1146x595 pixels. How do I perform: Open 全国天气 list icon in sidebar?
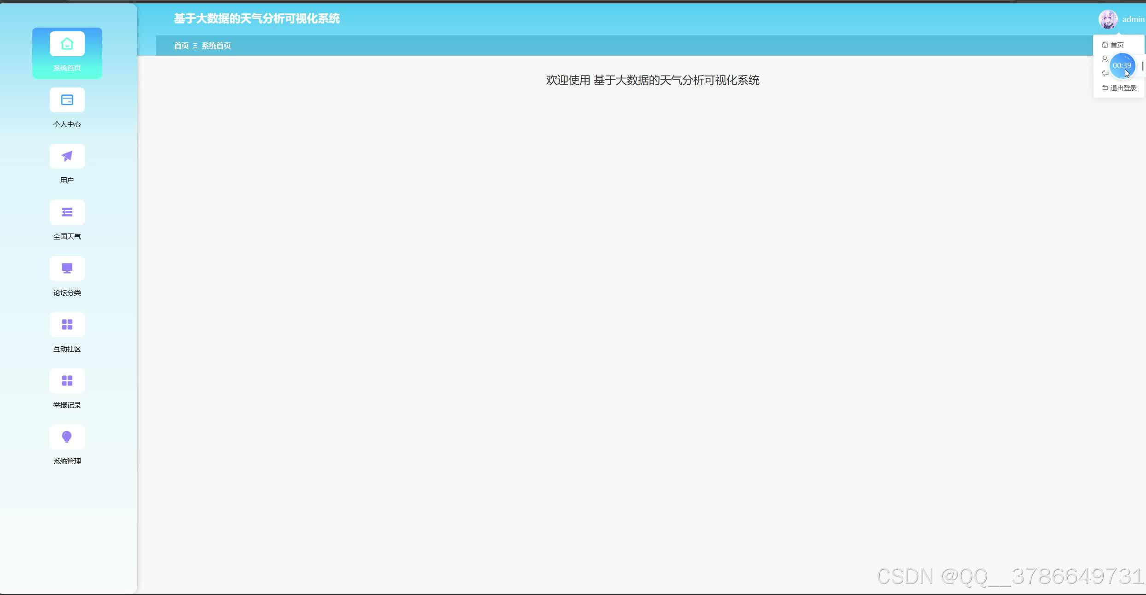pos(67,212)
